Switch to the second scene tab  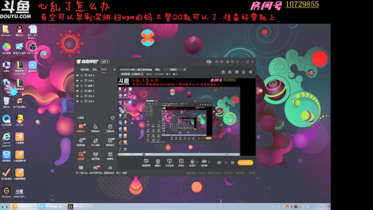click(95, 70)
